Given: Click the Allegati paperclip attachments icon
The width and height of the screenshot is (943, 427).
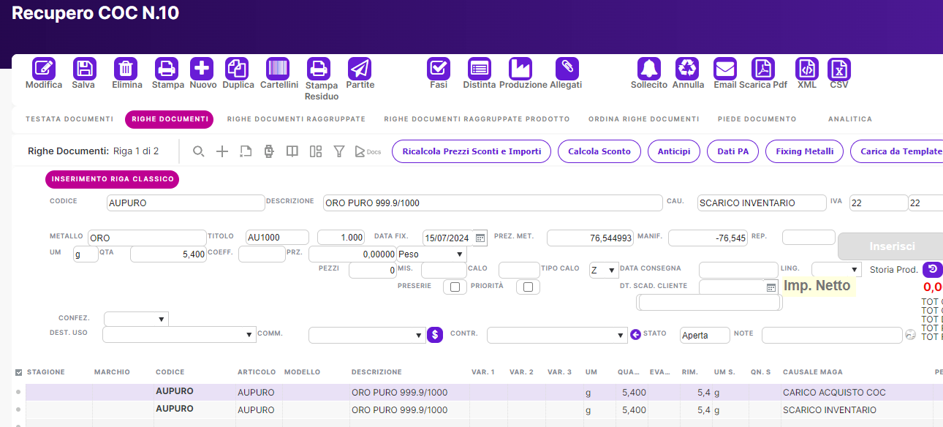Looking at the screenshot, I should pyautogui.click(x=567, y=69).
